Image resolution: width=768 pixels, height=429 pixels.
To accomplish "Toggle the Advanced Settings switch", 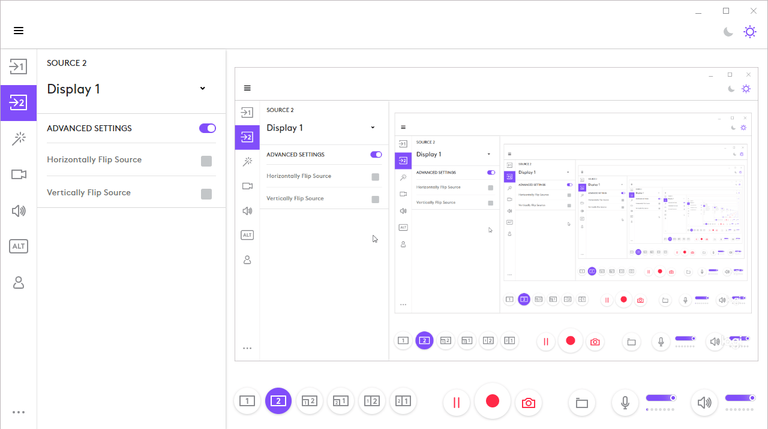I will pos(208,128).
